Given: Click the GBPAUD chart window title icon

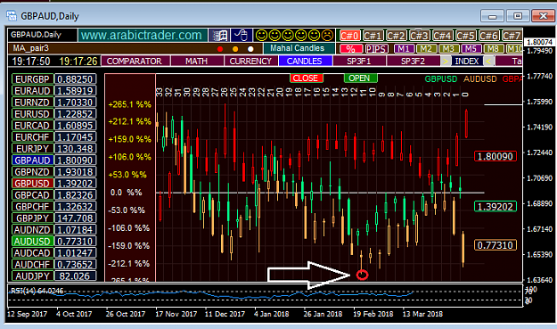Looking at the screenshot, I should pos(12,16).
